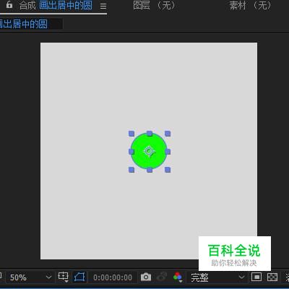Toggle the region of interest icon
The image size is (289, 289).
pyautogui.click(x=256, y=277)
